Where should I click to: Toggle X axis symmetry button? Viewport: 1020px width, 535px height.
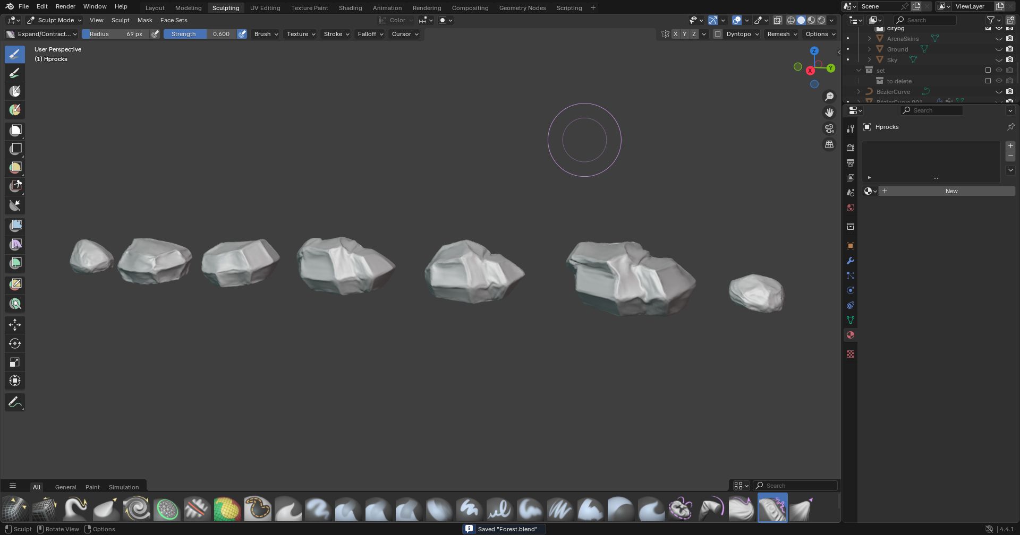[x=675, y=34]
